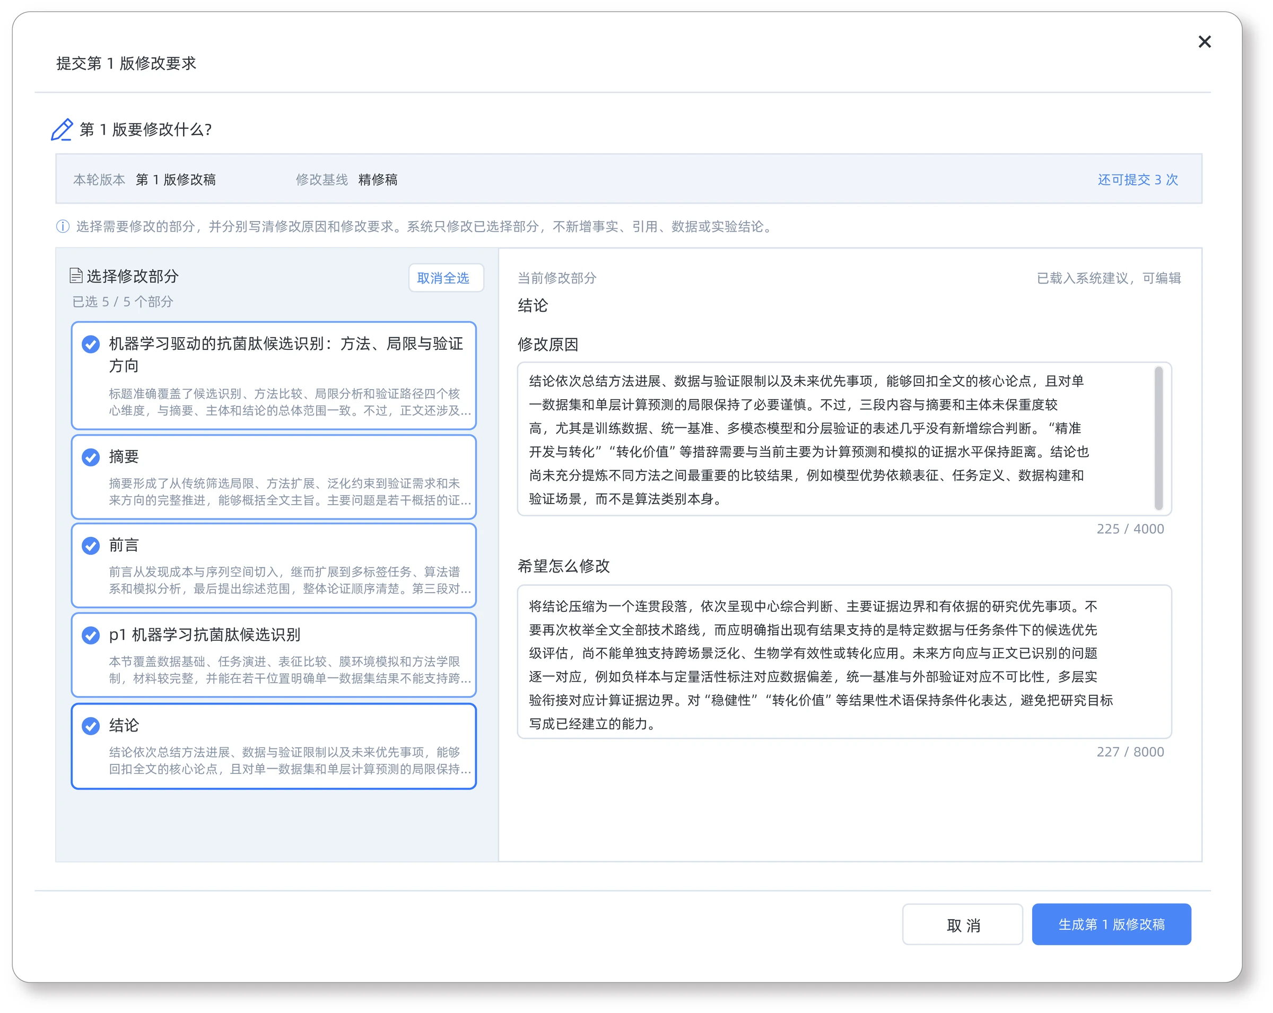Screen dimensions: 1273x1013
Task: Close the revision request dialog
Action: pyautogui.click(x=1205, y=42)
